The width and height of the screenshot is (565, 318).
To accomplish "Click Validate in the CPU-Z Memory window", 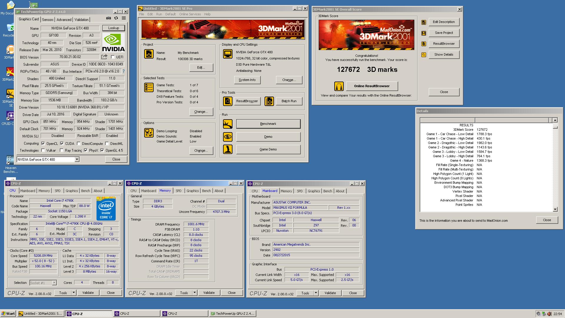I will coord(209,293).
